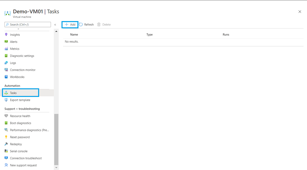The image size is (307, 170).
Task: Click the Delete trash can icon
Action: (99, 24)
